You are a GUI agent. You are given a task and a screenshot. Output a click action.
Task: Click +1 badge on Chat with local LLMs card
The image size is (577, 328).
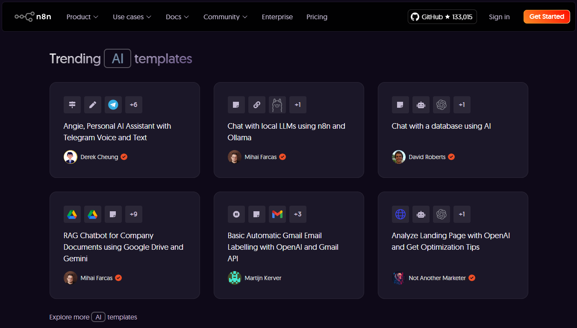click(298, 105)
